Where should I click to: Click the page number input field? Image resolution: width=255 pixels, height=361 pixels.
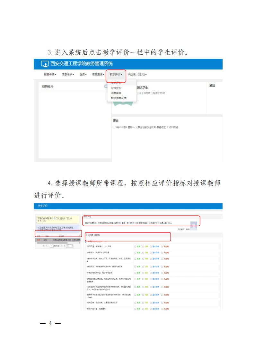(52, 246)
